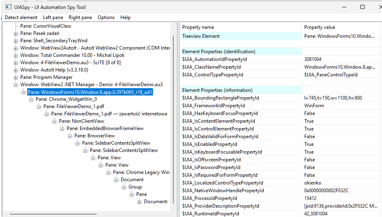Click the UIASpy app icon in title bar
Screen dimensions: 382x217
[8, 7]
